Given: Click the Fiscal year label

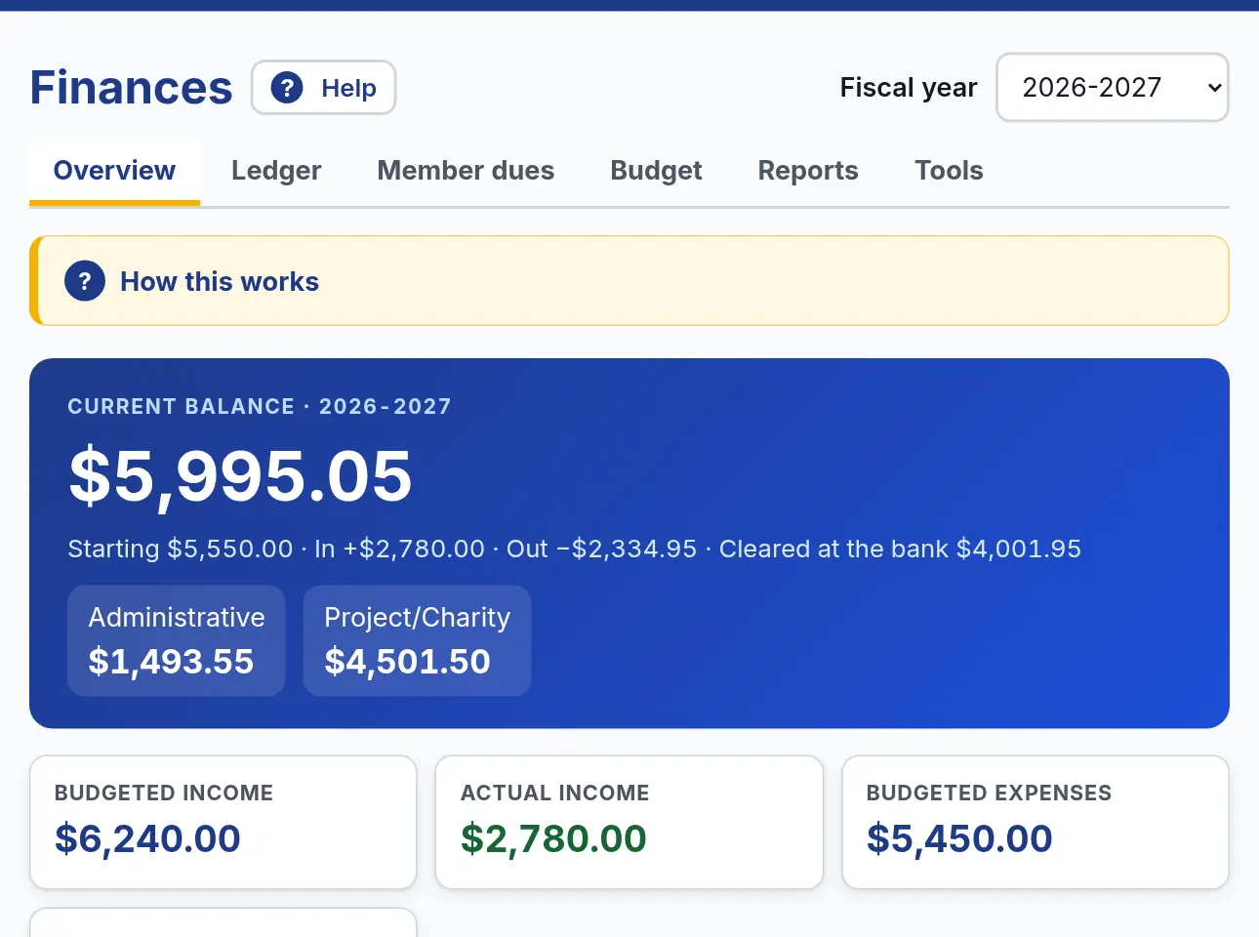Looking at the screenshot, I should (909, 88).
